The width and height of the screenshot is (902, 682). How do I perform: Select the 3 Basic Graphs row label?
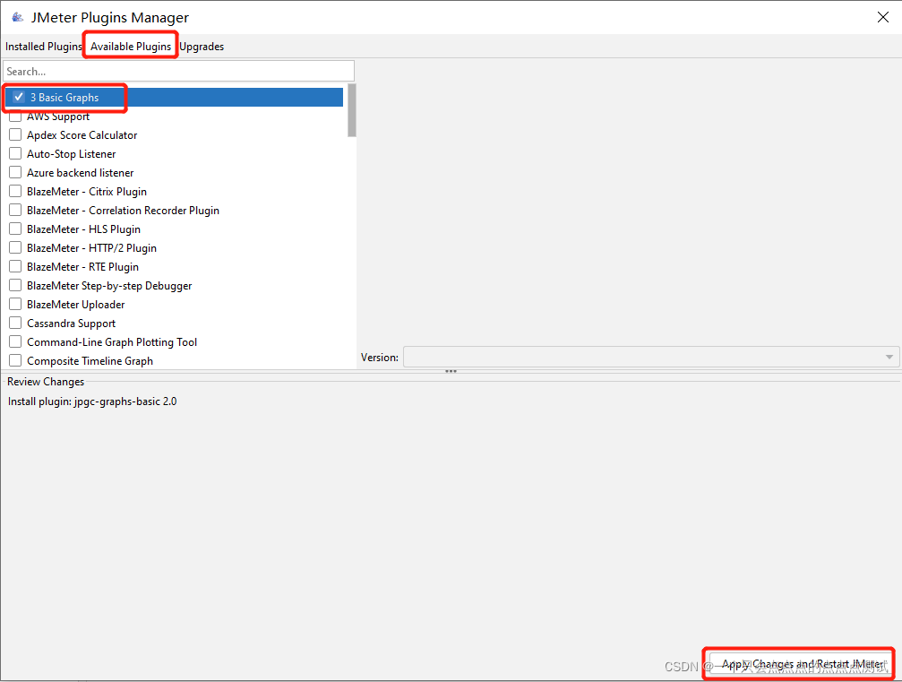64,98
